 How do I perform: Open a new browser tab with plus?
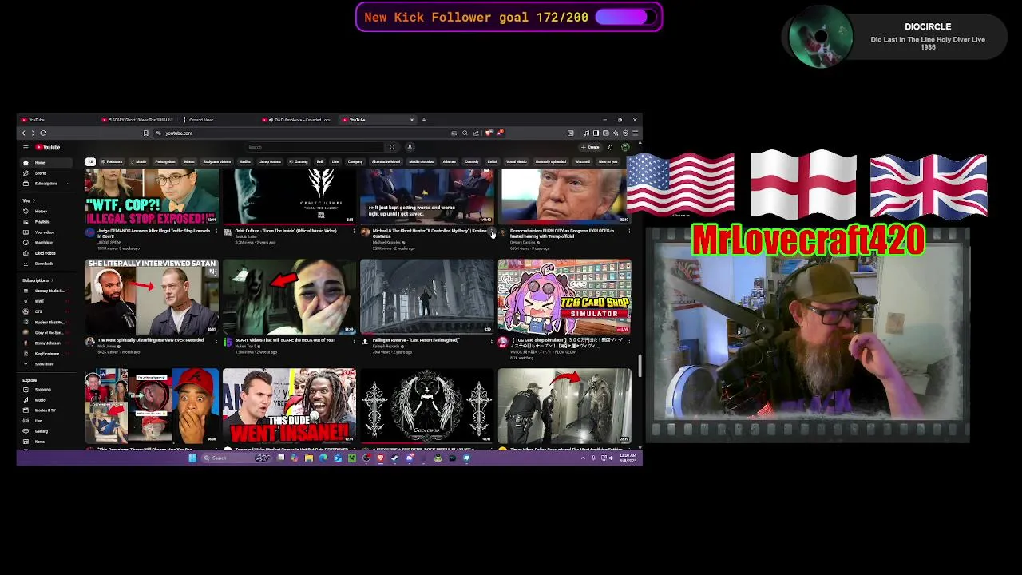coord(424,120)
